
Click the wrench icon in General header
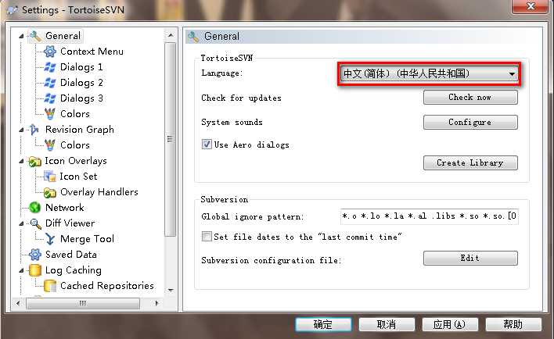coord(193,37)
